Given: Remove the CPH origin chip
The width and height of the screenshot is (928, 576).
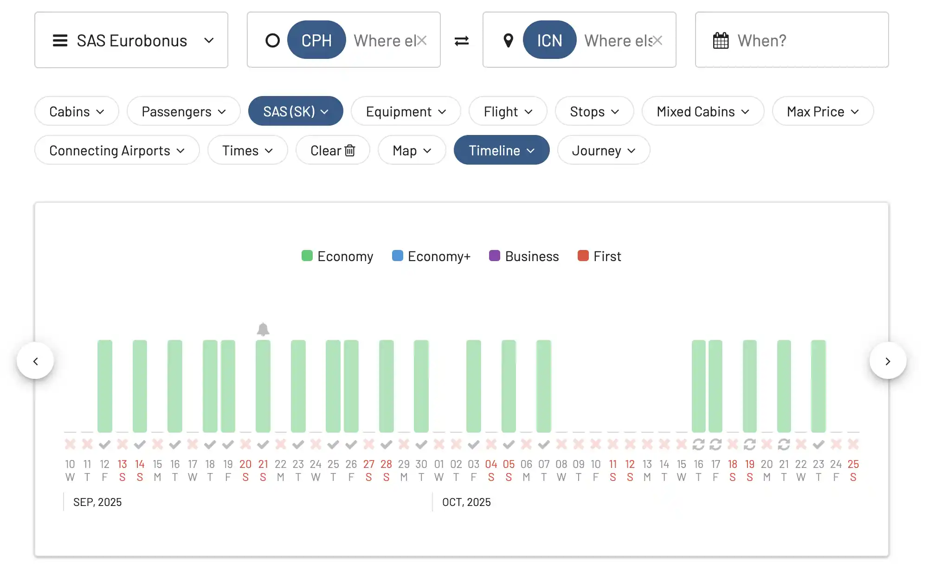Looking at the screenshot, I should pos(316,40).
